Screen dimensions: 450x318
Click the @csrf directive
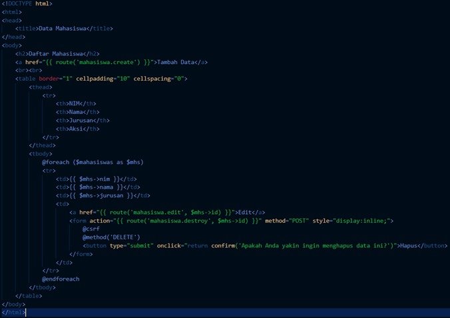pyautogui.click(x=91, y=229)
